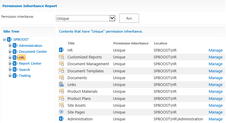Screen dimensions: 226x123
Task: Expand the Document Center tree node
Action: click(x=10, y=52)
